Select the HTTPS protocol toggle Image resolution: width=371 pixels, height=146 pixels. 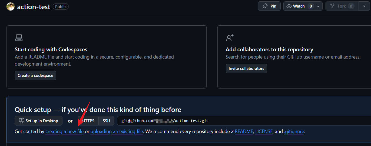point(89,121)
